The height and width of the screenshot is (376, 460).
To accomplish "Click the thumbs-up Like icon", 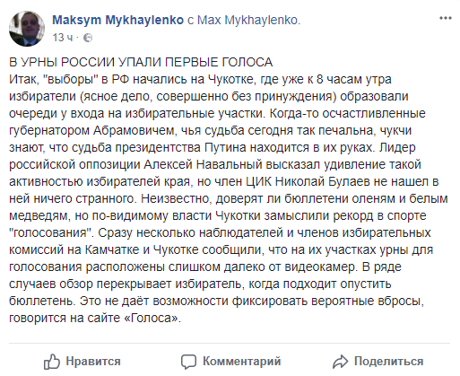I will [52, 362].
